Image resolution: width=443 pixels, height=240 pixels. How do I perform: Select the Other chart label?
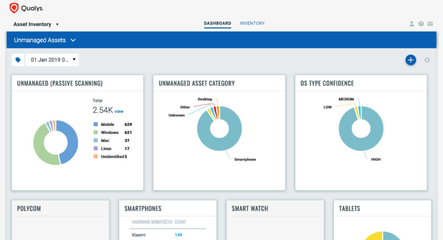(185, 107)
